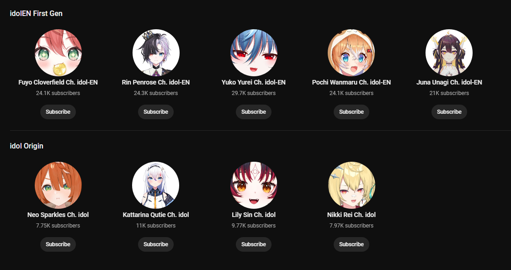Subscribe to Kattarina Qutie Ch. idol
The image size is (511, 270).
pyautogui.click(x=156, y=244)
